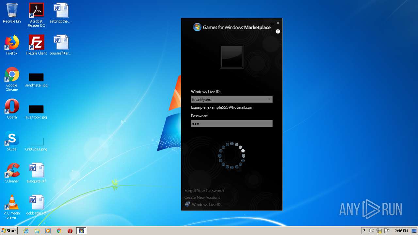Launch Firefox from the desktop
418x235 pixels.
click(12, 45)
